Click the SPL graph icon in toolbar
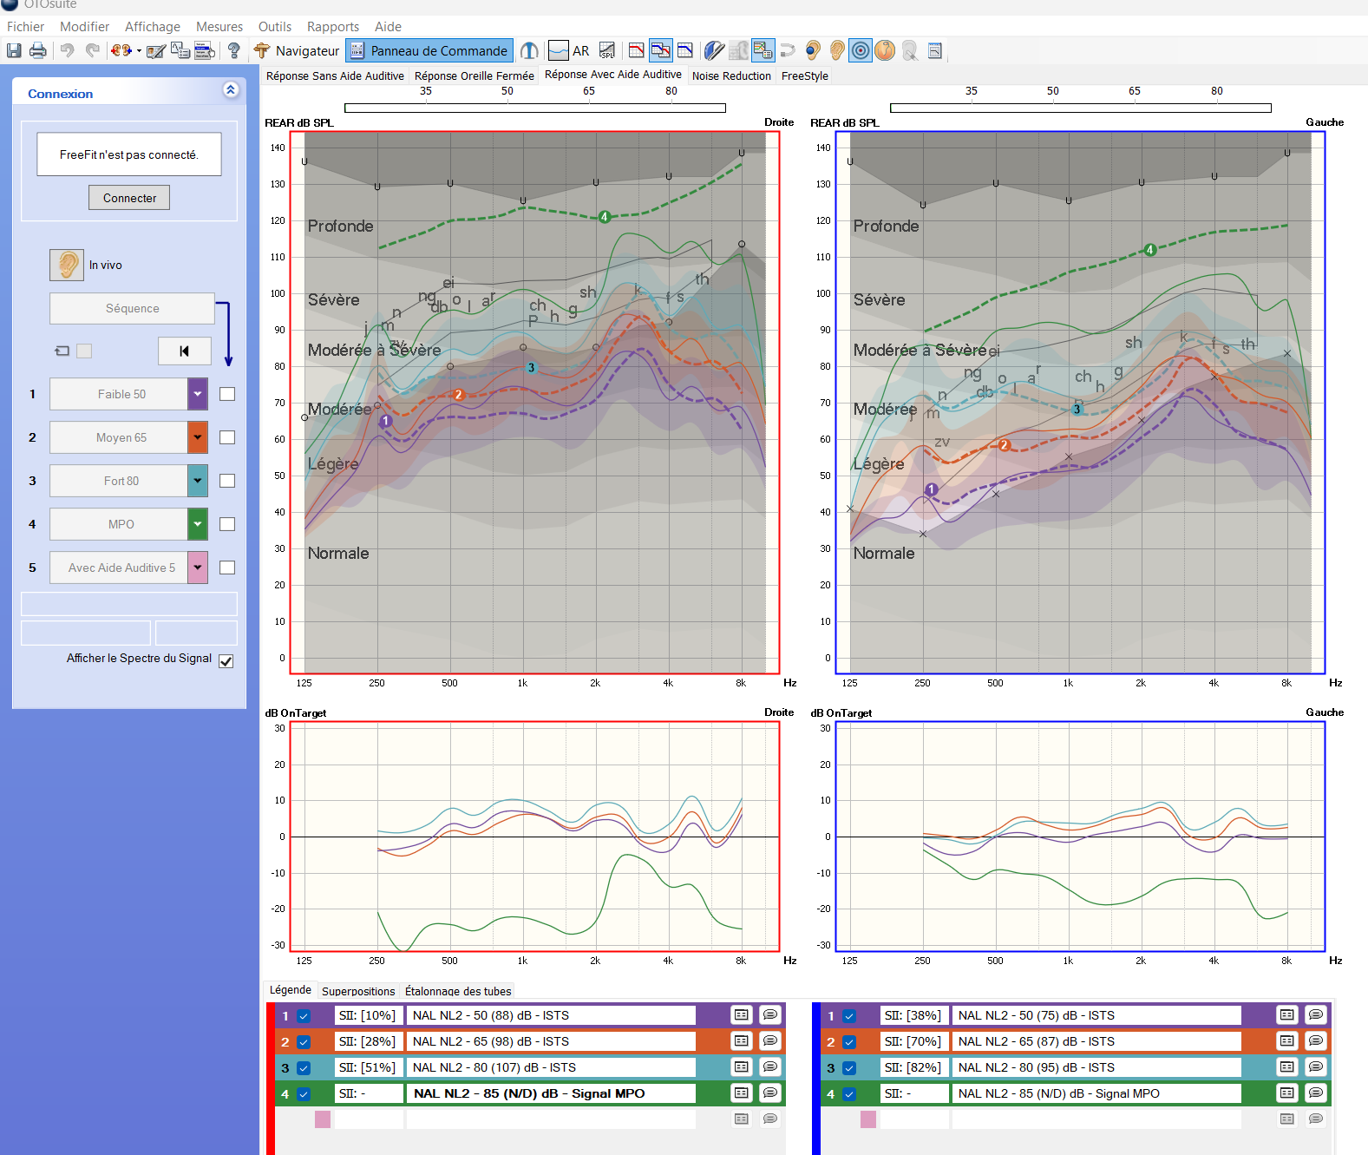 tap(607, 51)
